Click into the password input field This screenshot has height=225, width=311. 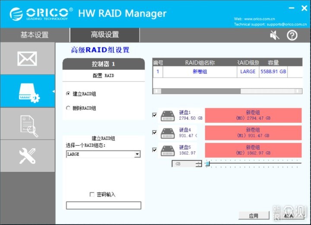pos(104,206)
